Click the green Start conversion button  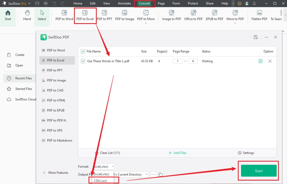tap(259, 171)
